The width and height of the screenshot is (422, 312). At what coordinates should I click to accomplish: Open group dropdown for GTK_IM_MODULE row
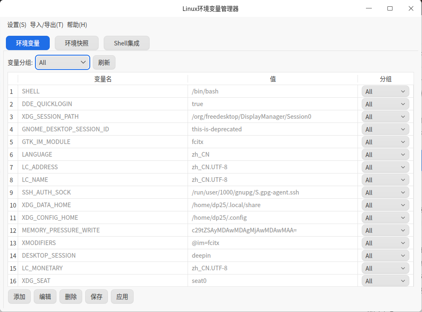click(x=385, y=142)
